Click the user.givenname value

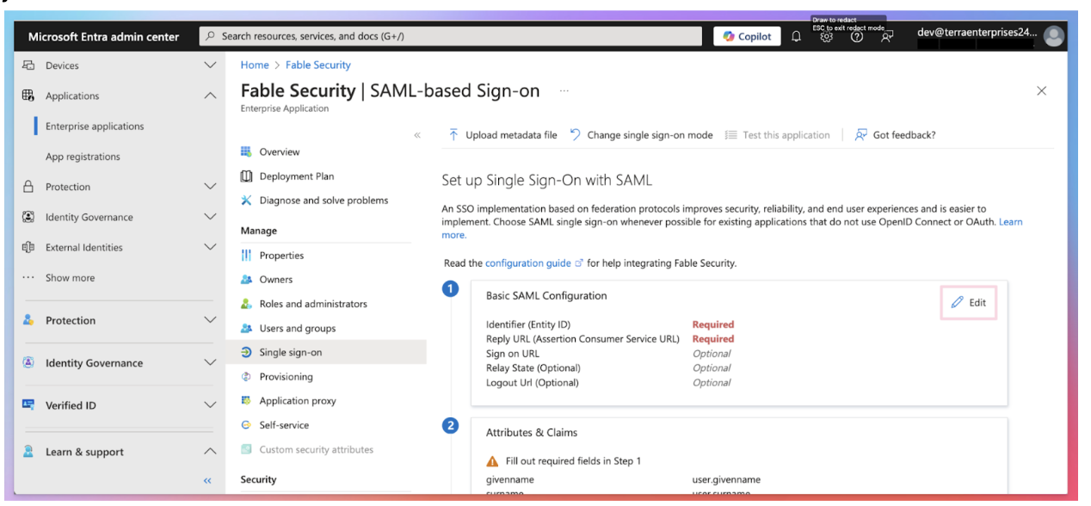tap(726, 479)
